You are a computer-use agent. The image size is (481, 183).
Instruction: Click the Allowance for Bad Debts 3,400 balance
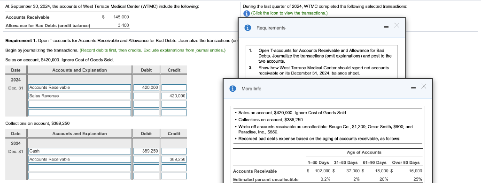[124, 25]
